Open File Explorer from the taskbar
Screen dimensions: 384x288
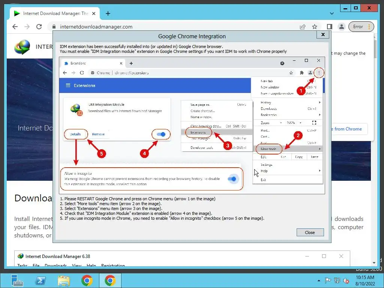coord(64,280)
